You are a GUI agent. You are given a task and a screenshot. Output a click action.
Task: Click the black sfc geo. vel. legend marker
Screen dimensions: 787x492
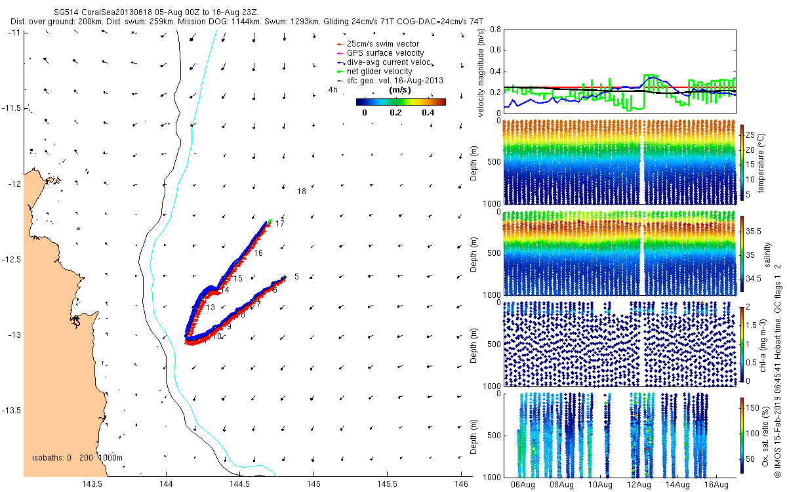[339, 81]
